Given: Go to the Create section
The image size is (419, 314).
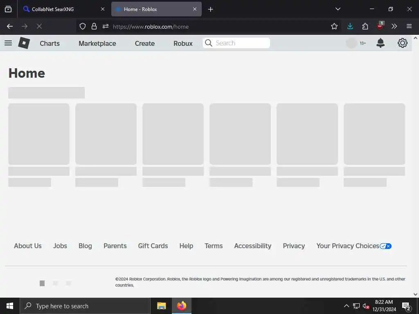Looking at the screenshot, I should [144, 43].
